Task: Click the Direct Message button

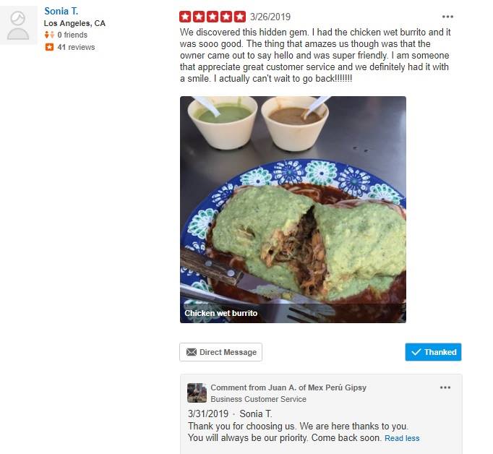Action: pos(220,352)
